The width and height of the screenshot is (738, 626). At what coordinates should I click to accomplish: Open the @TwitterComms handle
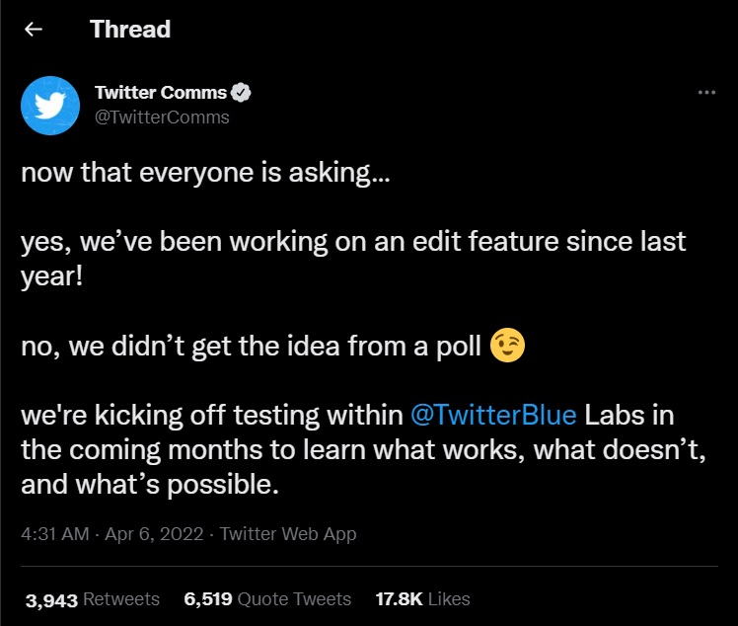pos(162,117)
